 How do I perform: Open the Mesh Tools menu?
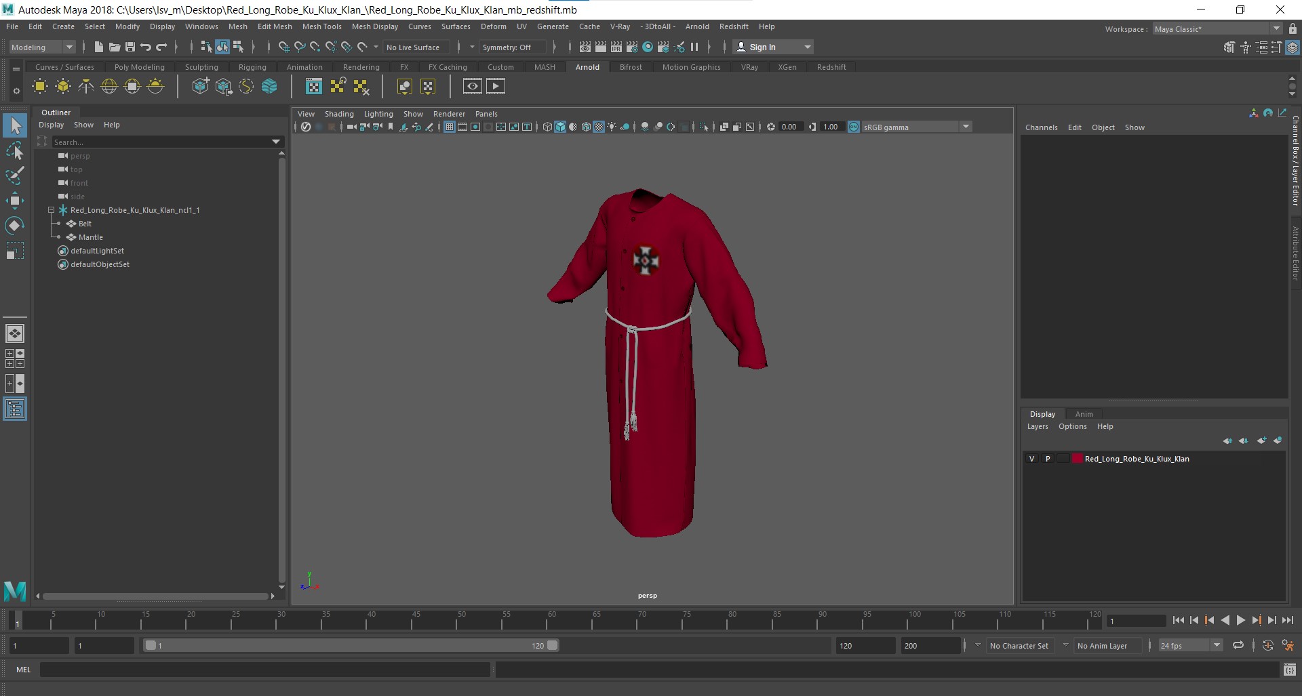click(321, 26)
